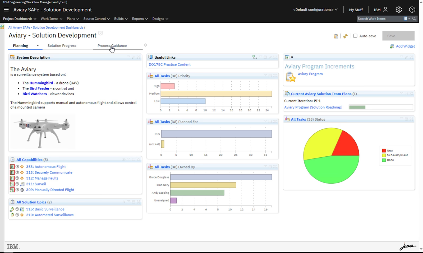Open the help question mark icon

[x=412, y=10]
